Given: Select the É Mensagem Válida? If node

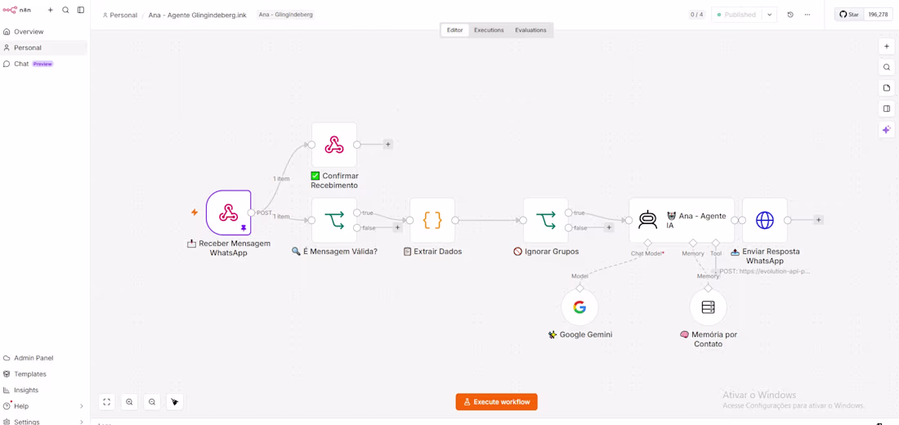Looking at the screenshot, I should click(334, 220).
